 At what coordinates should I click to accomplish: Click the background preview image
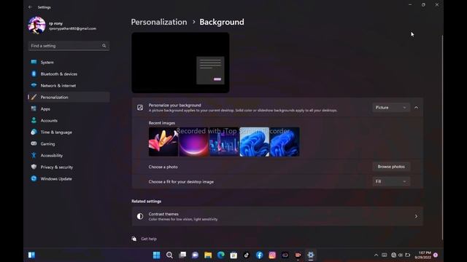[180, 63]
